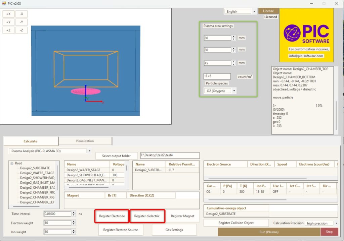
Task: Click the -X view orientation button
Action: pyautogui.click(x=21, y=14)
